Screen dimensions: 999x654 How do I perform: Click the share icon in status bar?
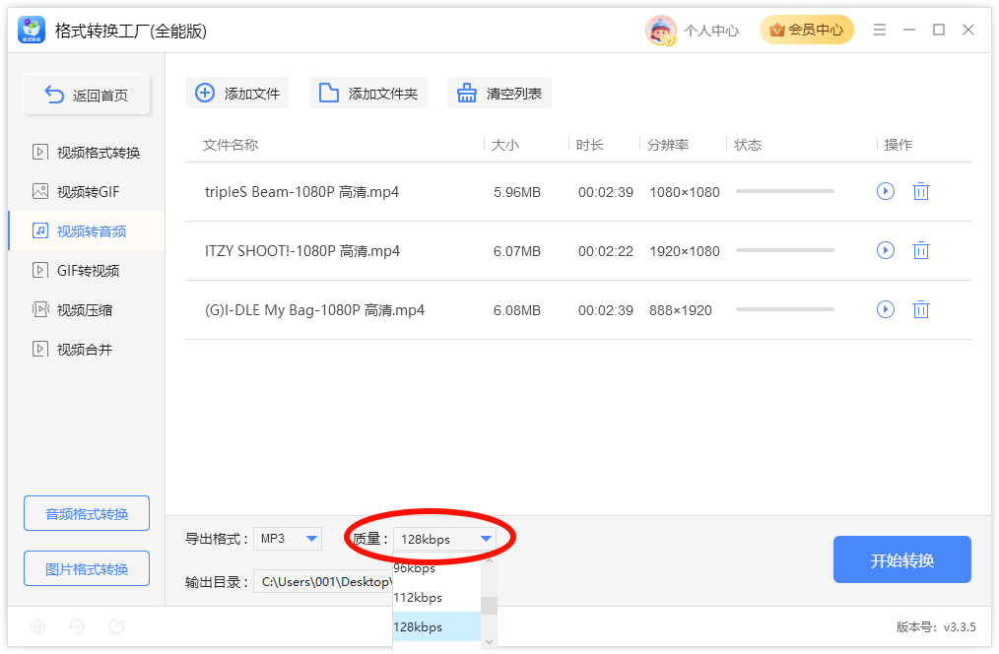[116, 626]
